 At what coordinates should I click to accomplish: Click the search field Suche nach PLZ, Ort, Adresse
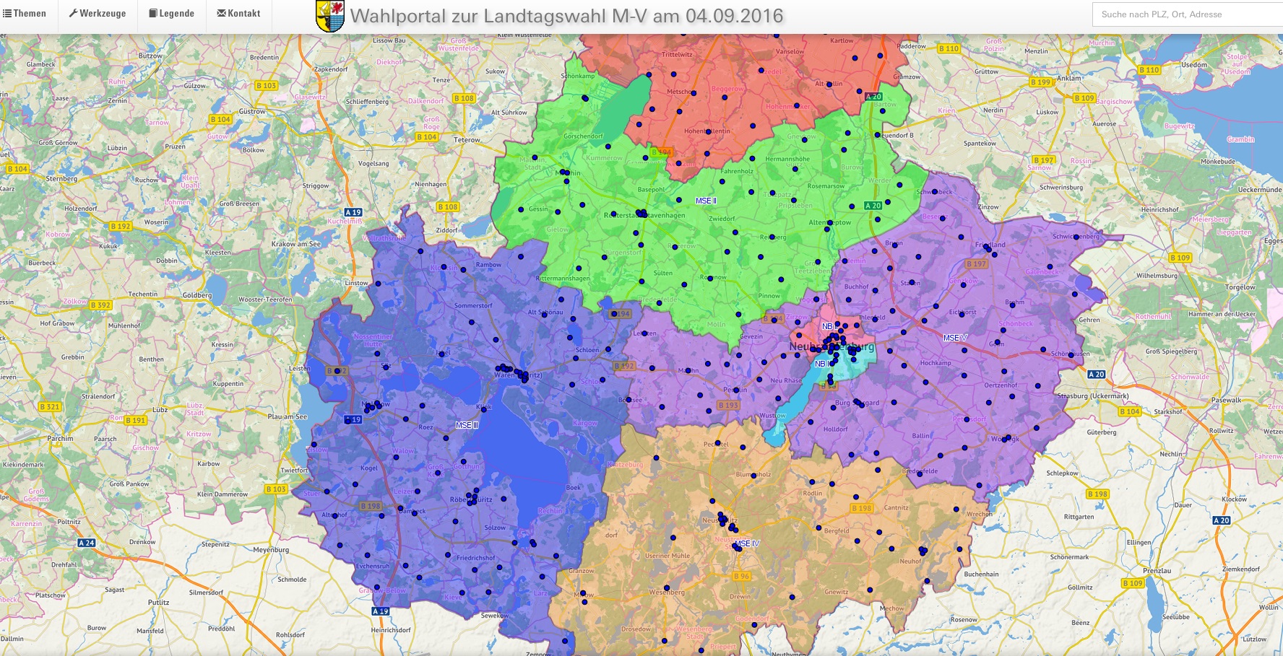click(1185, 13)
